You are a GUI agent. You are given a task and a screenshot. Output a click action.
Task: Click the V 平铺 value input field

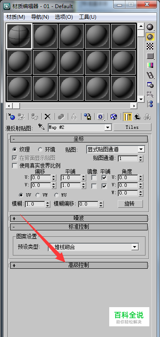coord(71,185)
